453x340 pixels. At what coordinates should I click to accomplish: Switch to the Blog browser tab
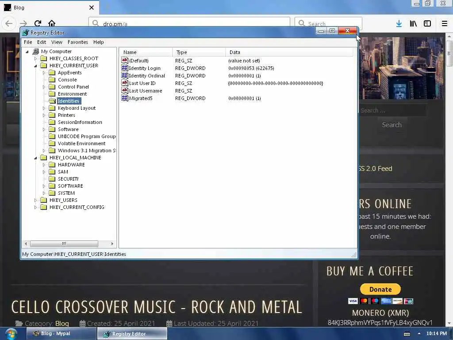50,8
